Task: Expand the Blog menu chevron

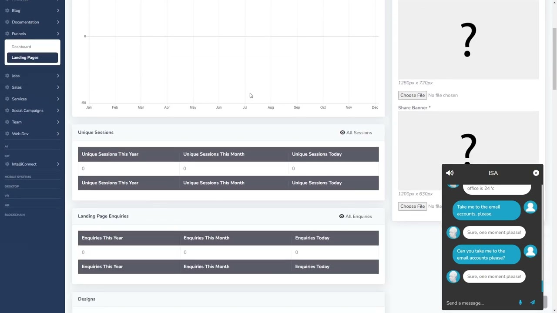Action: click(x=58, y=10)
